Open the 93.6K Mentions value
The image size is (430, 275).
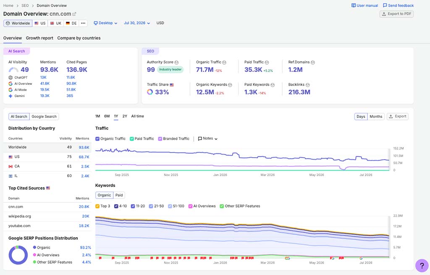49,70
